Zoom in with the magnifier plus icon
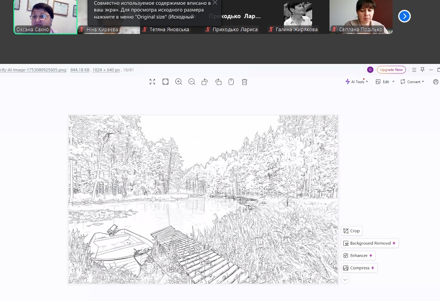The width and height of the screenshot is (440, 301). [178, 82]
